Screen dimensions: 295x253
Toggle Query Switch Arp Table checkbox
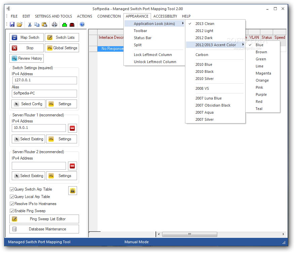(x=12, y=189)
